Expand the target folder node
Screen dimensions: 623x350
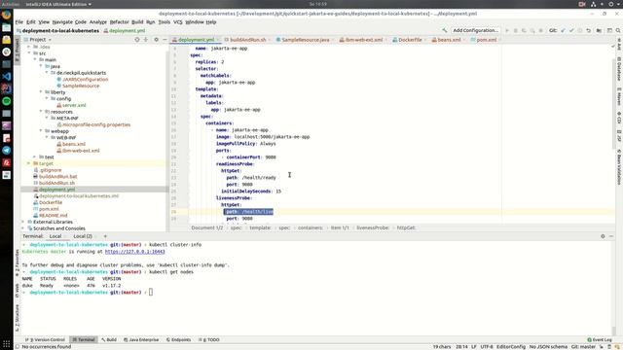(x=29, y=163)
